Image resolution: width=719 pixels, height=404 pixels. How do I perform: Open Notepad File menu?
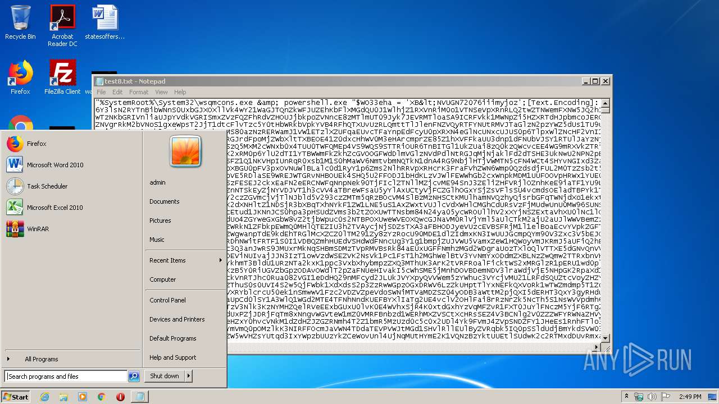tap(101, 92)
